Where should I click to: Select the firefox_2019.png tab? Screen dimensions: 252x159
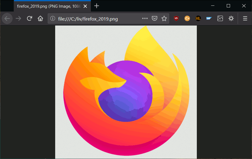point(52,6)
